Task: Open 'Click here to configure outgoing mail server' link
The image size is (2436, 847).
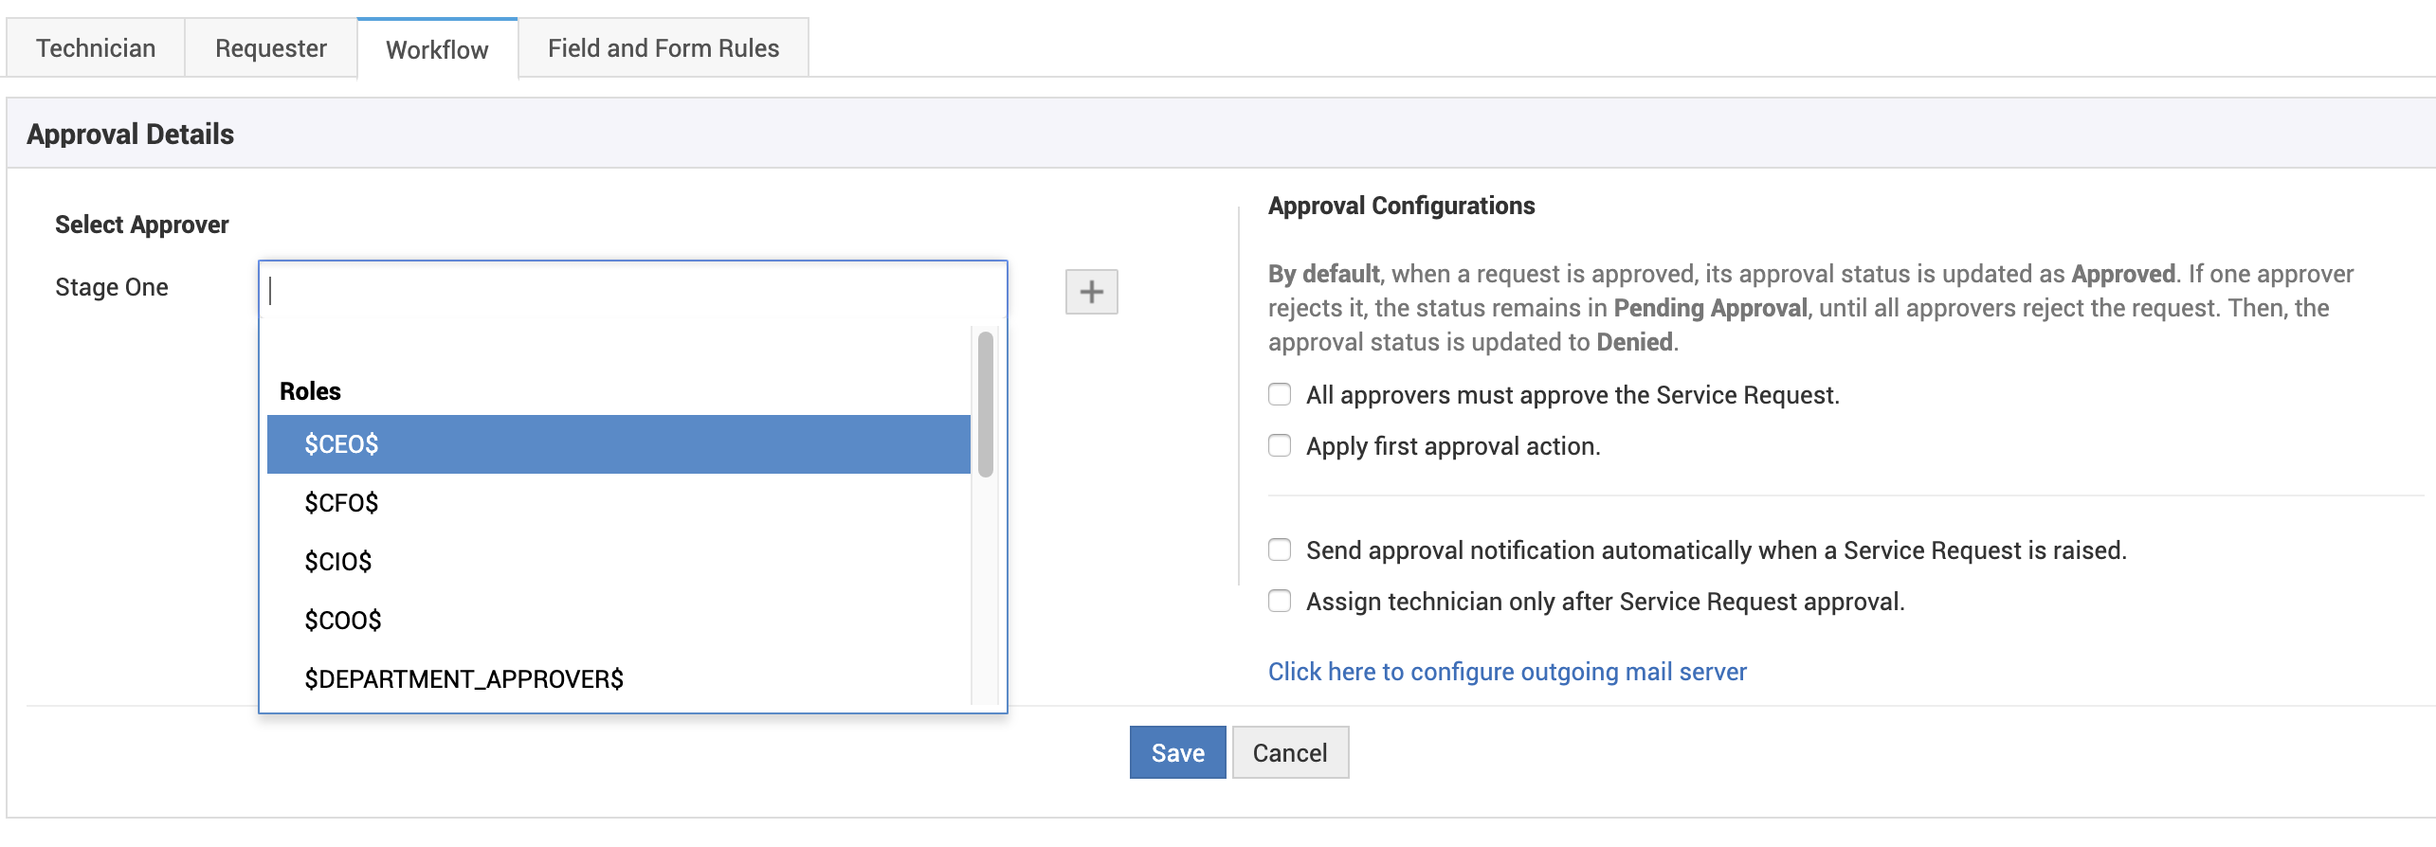Action: tap(1507, 672)
